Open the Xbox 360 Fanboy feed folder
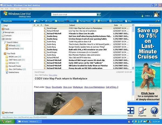 tap(16, 69)
